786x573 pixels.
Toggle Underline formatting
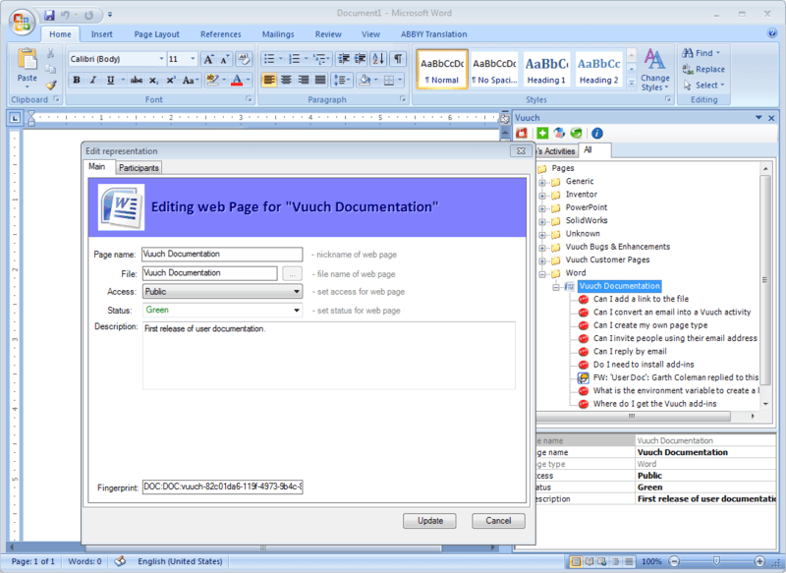pos(110,80)
